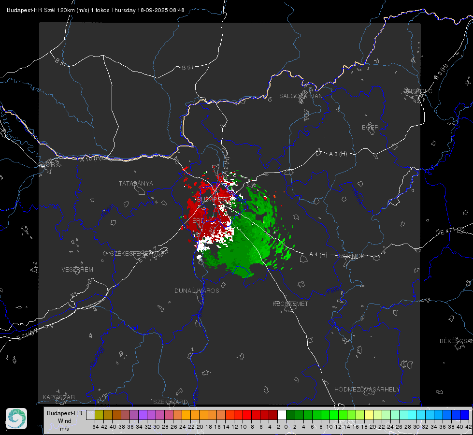Click the -64 value on the legend scale
This screenshot has height=435, width=473.
click(94, 427)
